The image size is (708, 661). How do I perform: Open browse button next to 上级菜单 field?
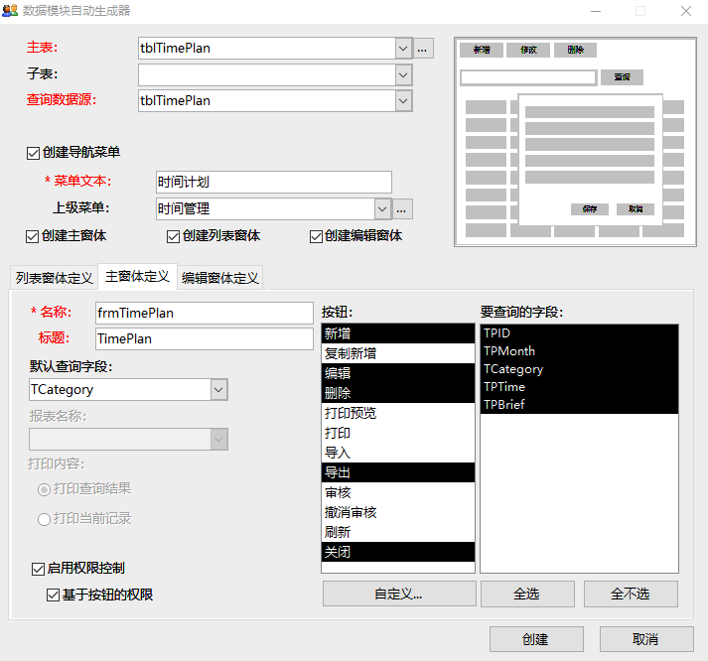click(x=401, y=209)
